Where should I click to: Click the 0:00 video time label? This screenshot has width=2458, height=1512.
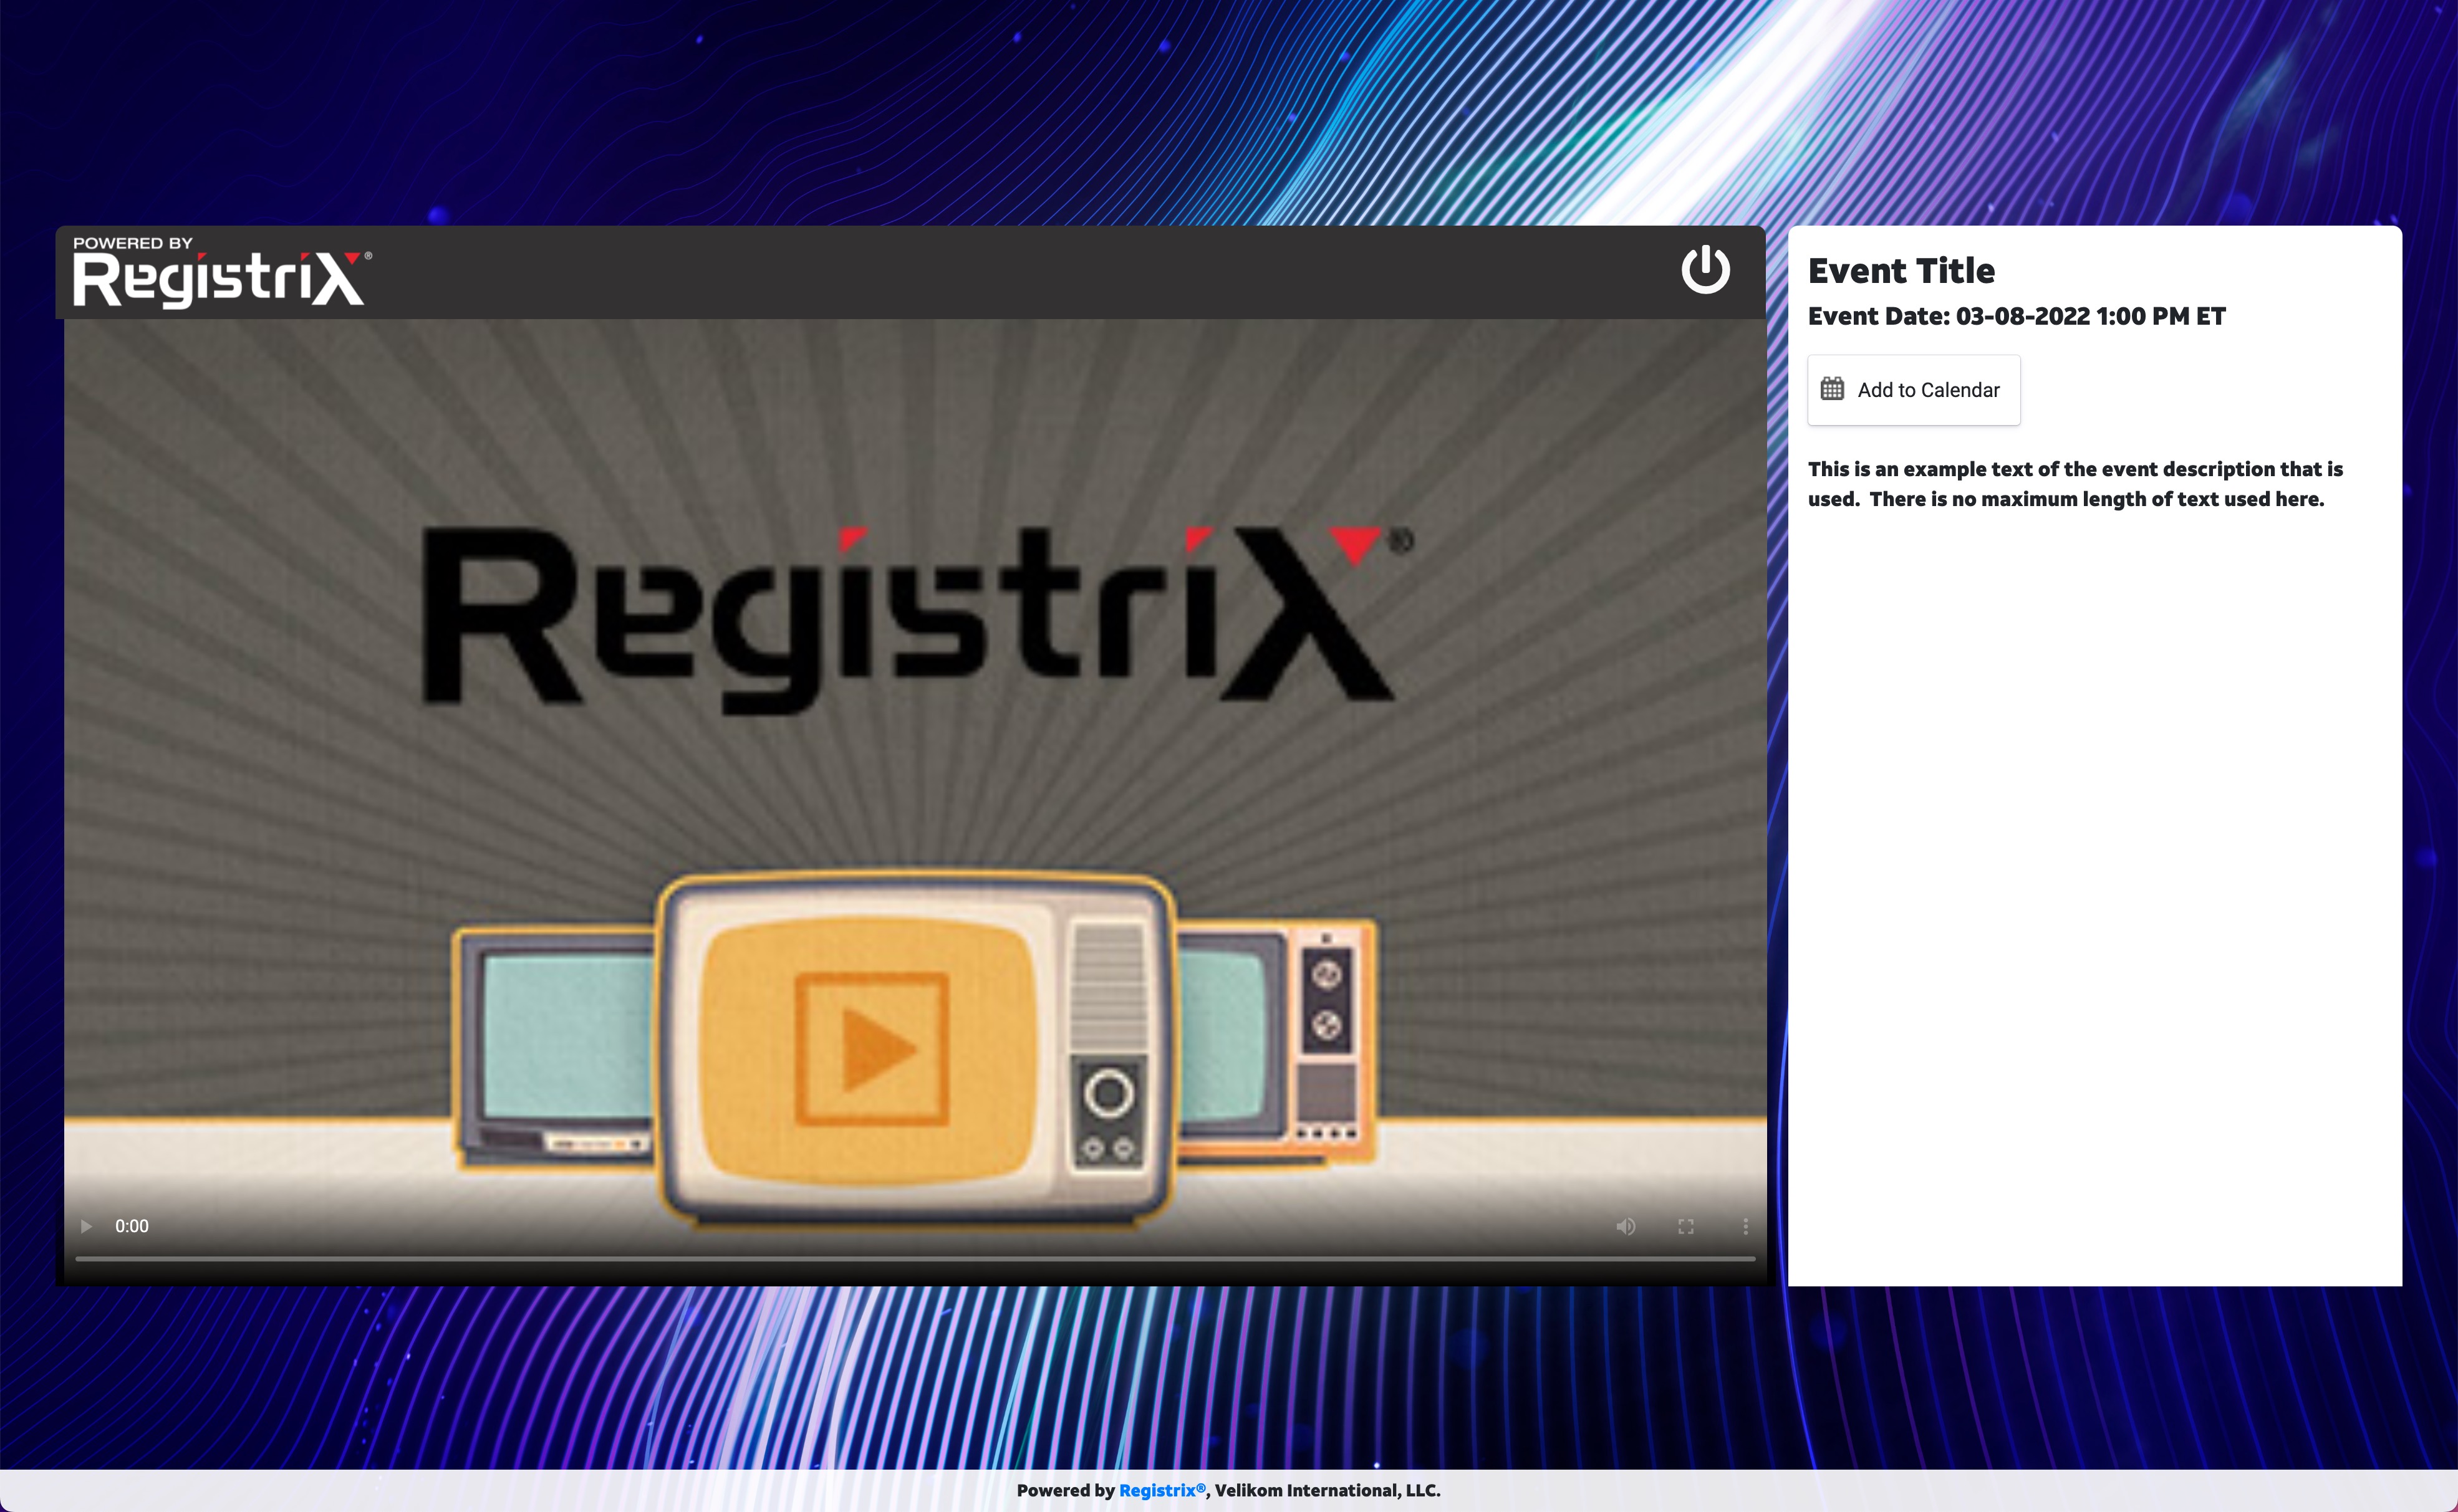pyautogui.click(x=131, y=1226)
